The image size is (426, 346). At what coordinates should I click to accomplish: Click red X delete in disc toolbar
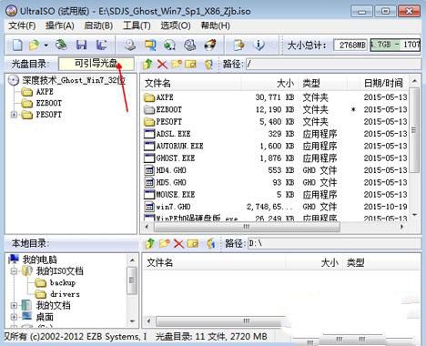click(x=162, y=65)
